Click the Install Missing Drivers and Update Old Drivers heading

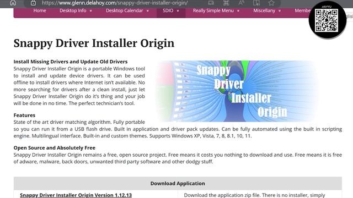tap(71, 62)
